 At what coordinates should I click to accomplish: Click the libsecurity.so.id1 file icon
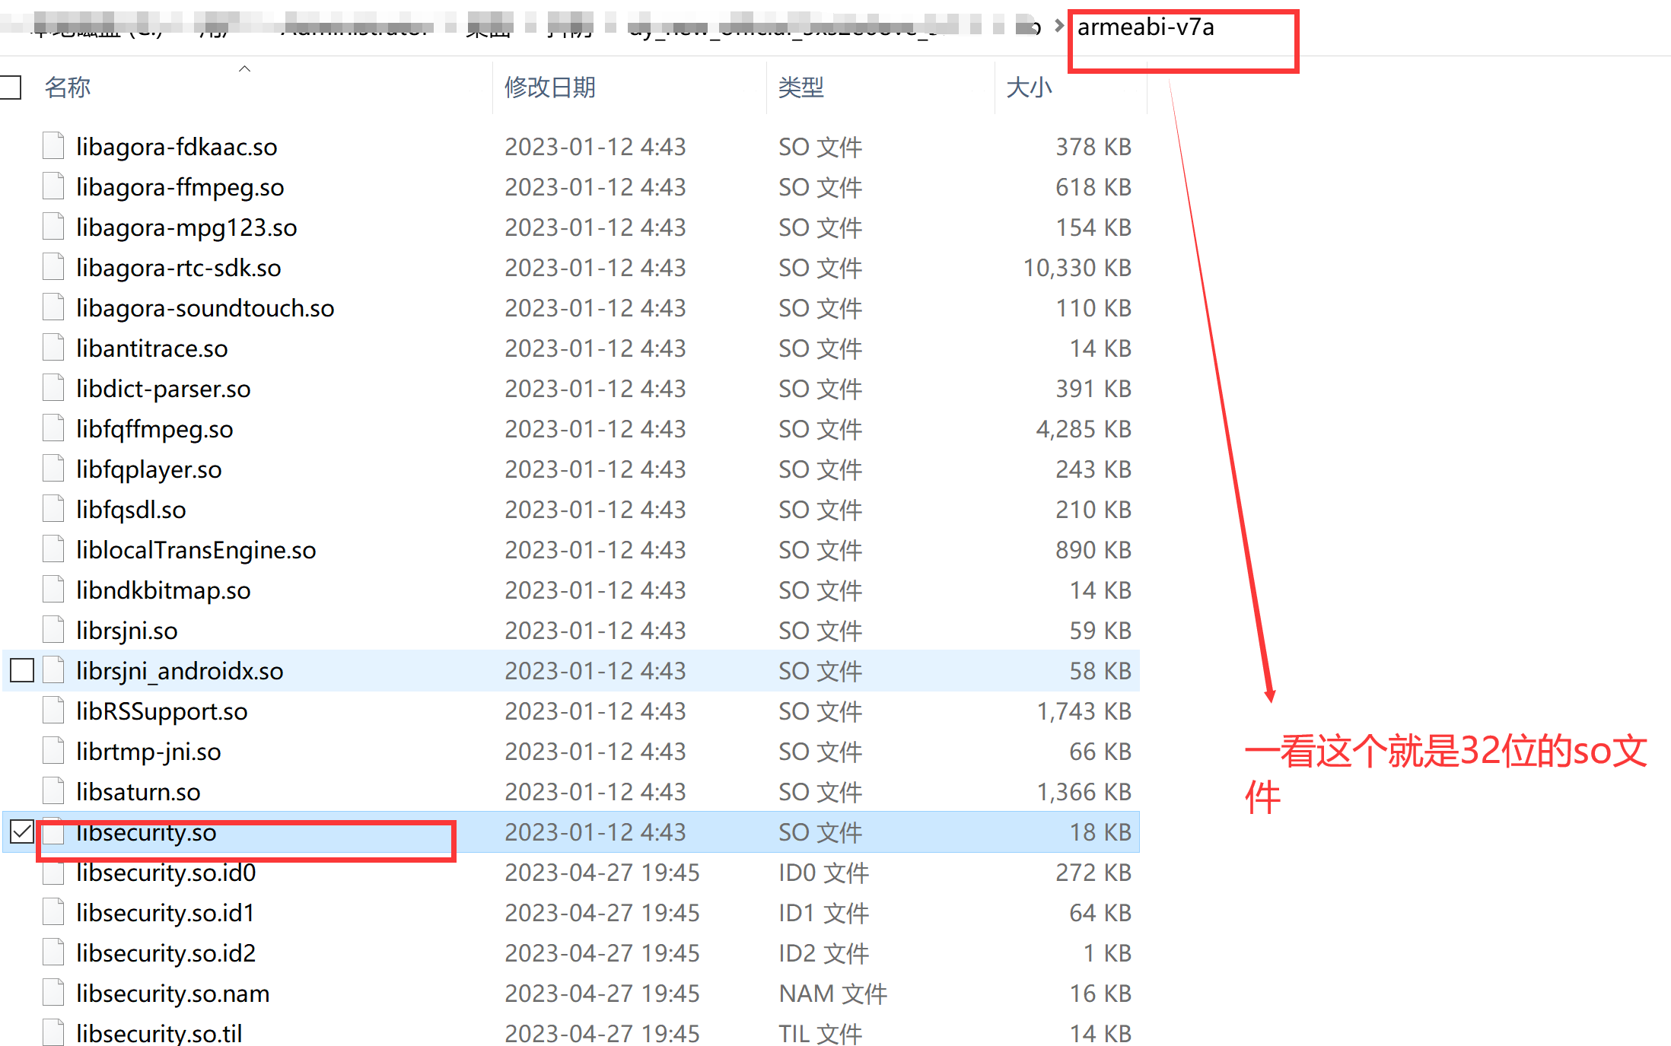(x=53, y=912)
